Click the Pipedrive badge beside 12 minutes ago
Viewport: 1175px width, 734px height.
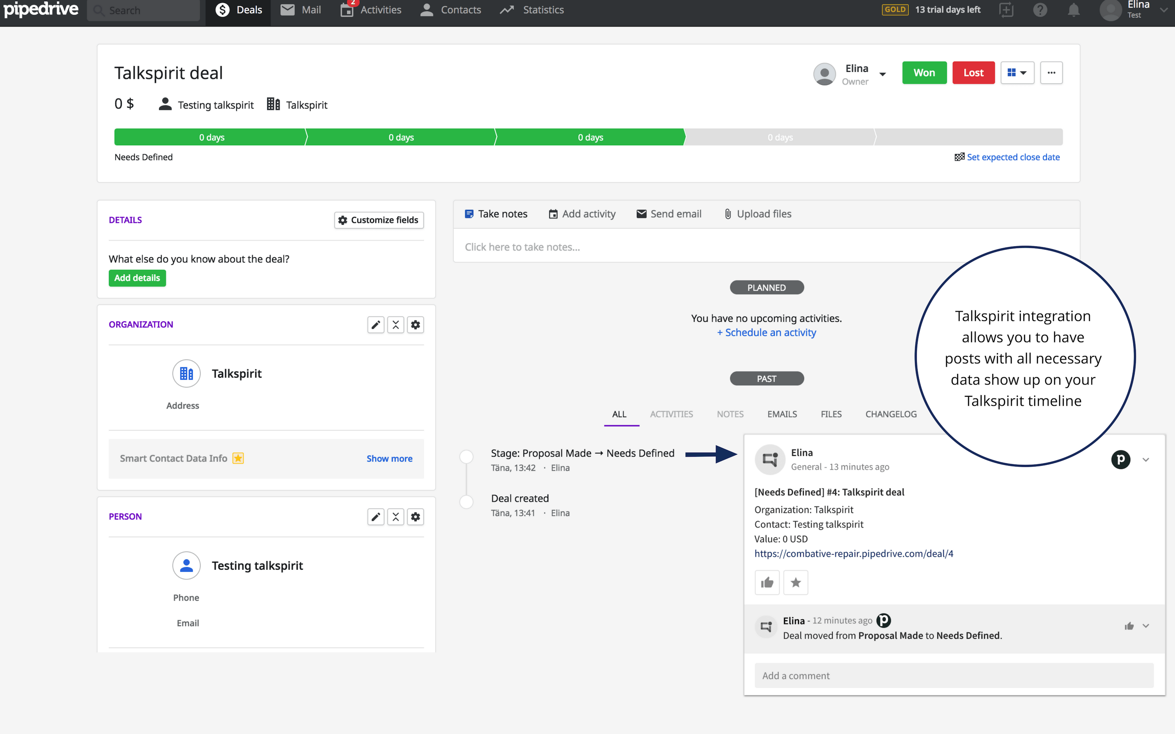click(883, 620)
